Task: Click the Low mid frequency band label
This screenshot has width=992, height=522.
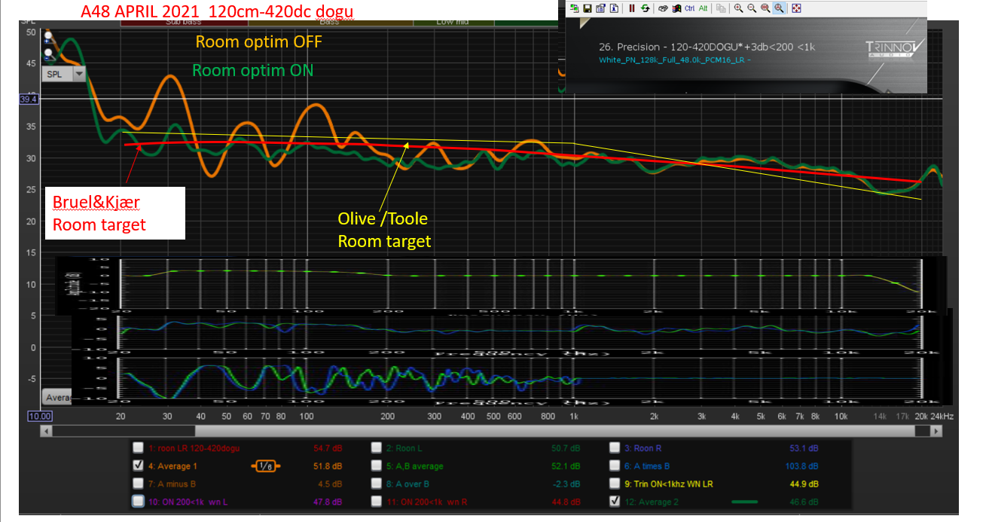Action: click(x=452, y=23)
